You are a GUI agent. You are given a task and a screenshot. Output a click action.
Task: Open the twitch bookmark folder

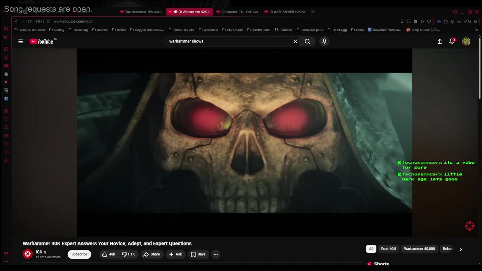pos(119,30)
